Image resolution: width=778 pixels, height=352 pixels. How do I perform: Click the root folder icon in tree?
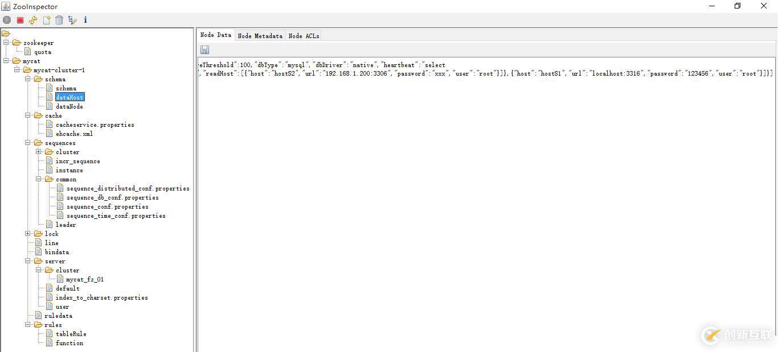point(6,34)
